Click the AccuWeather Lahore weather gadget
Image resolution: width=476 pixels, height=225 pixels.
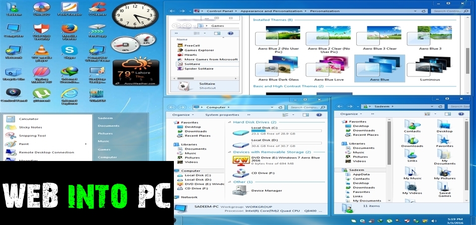click(136, 72)
